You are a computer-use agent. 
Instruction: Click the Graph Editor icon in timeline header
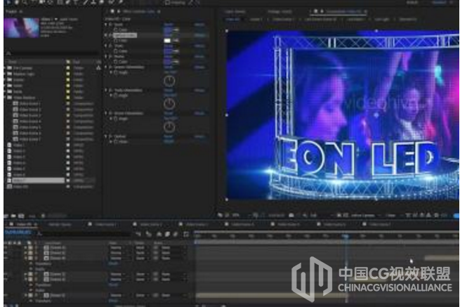[186, 234]
